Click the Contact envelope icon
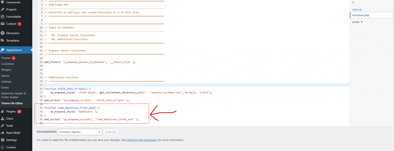 coord(3,24)
